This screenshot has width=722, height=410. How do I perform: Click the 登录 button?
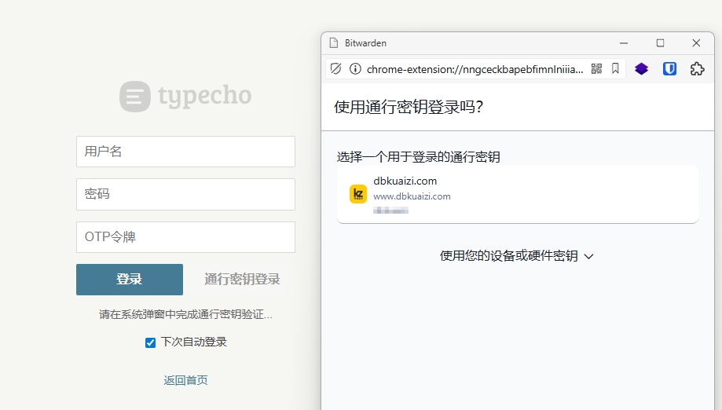(130, 280)
